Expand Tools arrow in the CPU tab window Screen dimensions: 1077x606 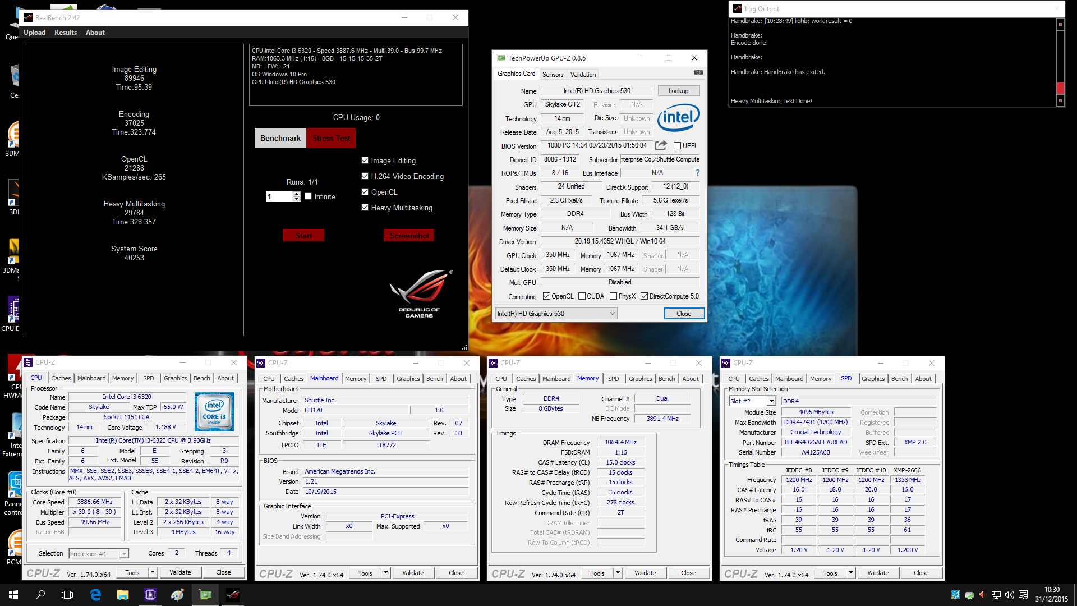point(153,572)
